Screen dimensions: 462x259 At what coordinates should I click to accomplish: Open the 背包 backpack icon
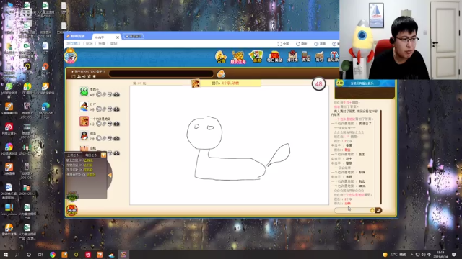(319, 56)
